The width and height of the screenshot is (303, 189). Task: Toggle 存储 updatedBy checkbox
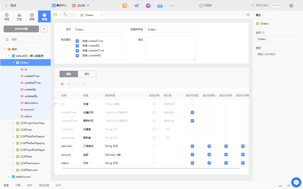77,56
